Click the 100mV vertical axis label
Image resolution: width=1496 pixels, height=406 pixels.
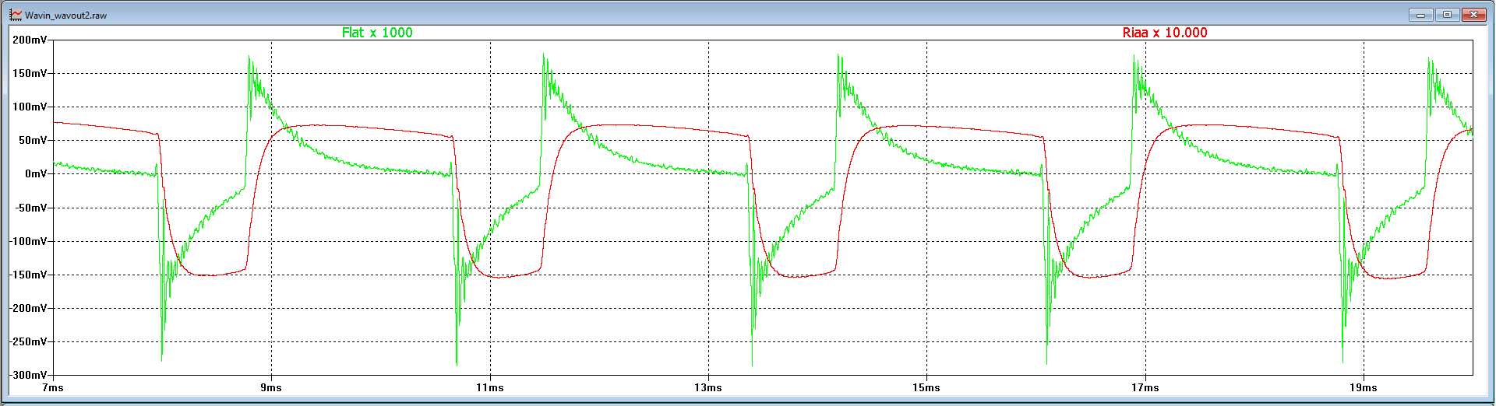pos(30,107)
